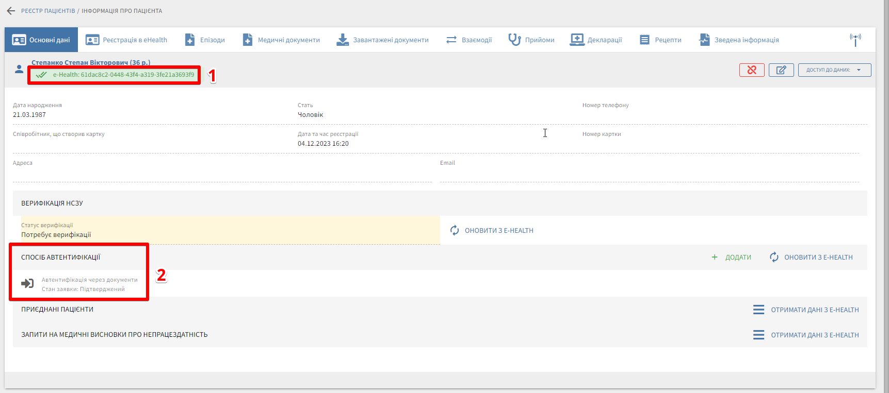Screen dimensions: 889x393
Task: Click РЕЄСТР ПАЦІЄНТІВ breadcrumb link
Action: (x=48, y=11)
